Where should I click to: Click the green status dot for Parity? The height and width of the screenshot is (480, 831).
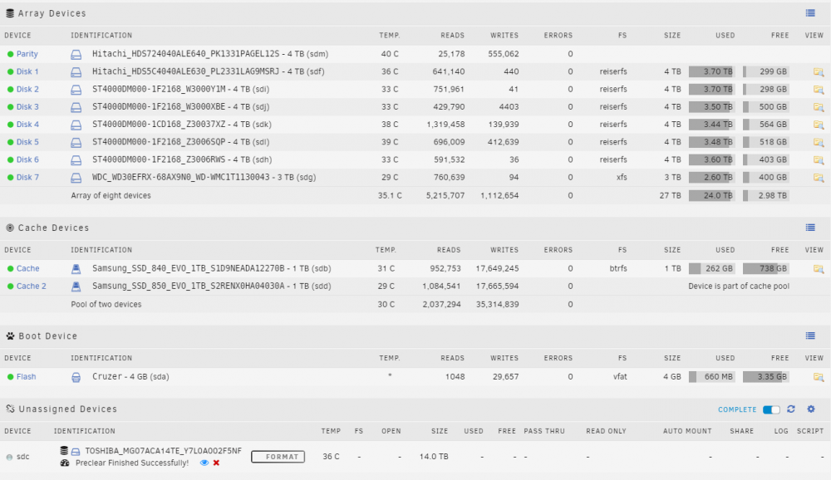pyautogui.click(x=10, y=54)
